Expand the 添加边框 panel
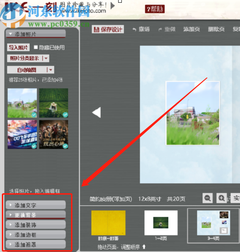This screenshot has width=240, height=252. coord(36,235)
